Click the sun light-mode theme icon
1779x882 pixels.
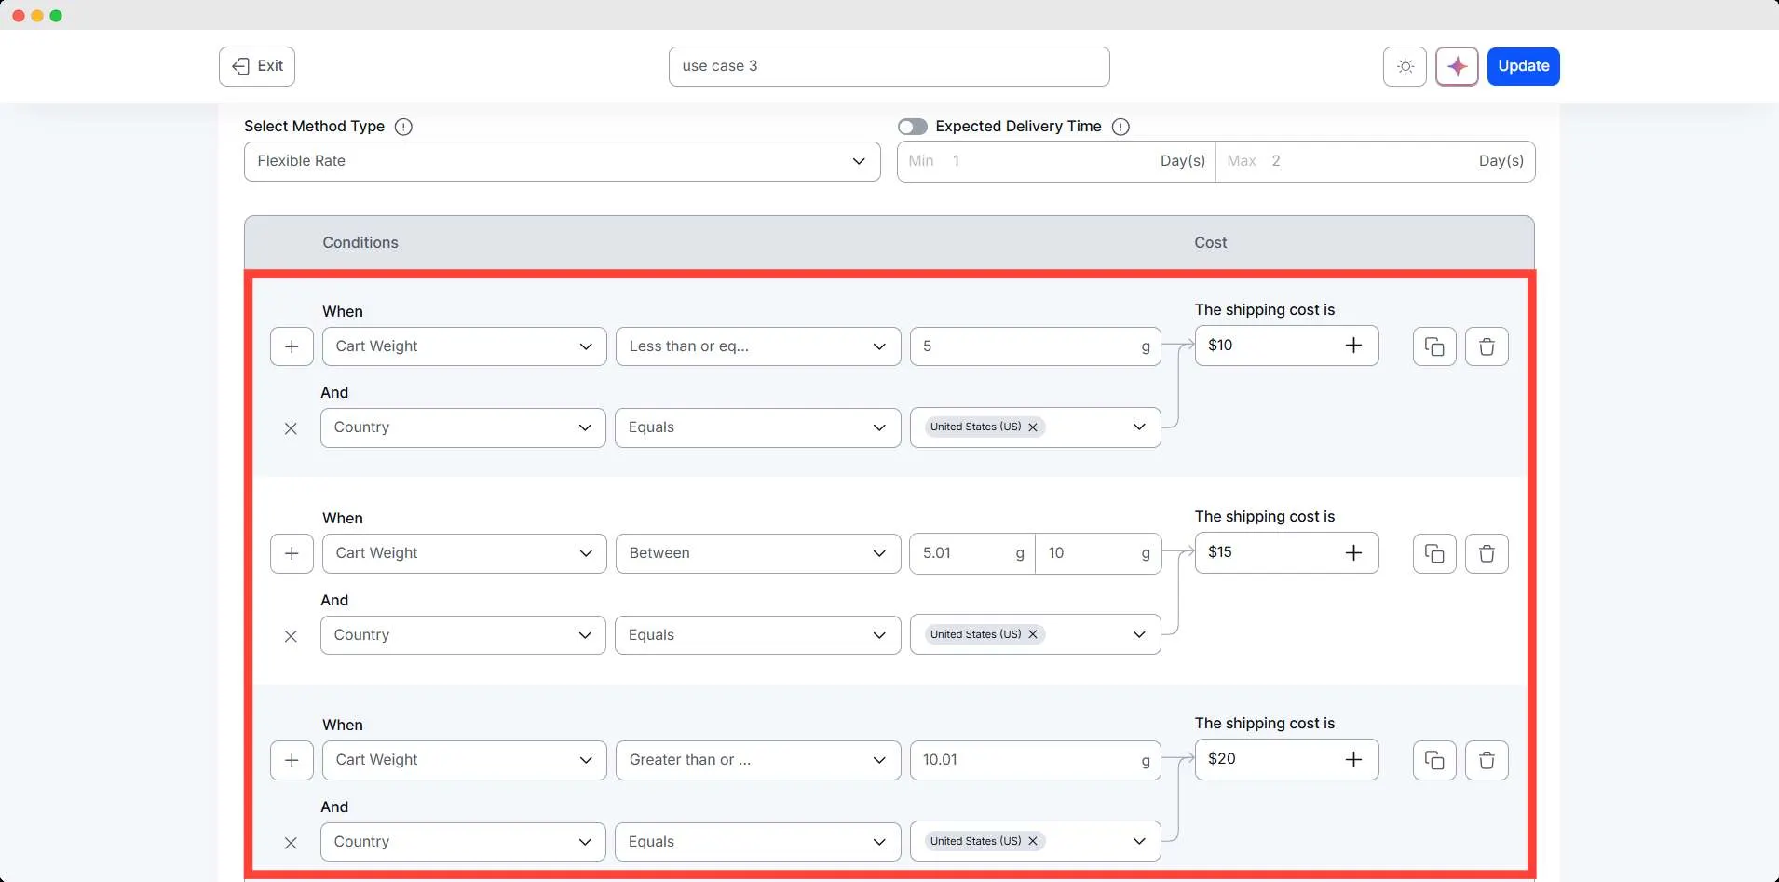click(x=1405, y=66)
